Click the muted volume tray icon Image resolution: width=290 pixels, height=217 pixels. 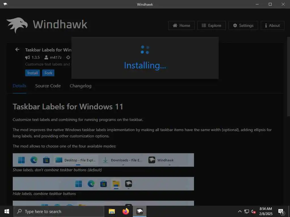[253, 211]
